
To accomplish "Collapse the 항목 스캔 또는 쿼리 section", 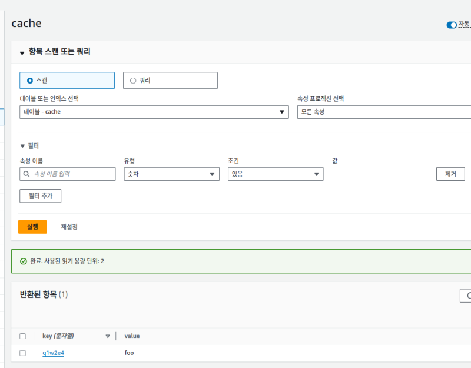I will pos(22,53).
